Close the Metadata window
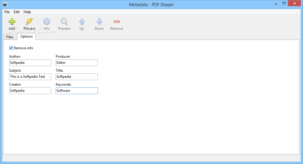The image size is (303, 164). click(x=294, y=3)
